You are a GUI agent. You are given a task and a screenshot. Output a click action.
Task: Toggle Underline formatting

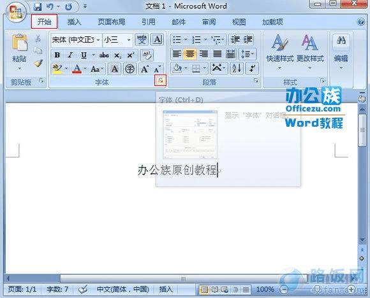[x=84, y=55]
